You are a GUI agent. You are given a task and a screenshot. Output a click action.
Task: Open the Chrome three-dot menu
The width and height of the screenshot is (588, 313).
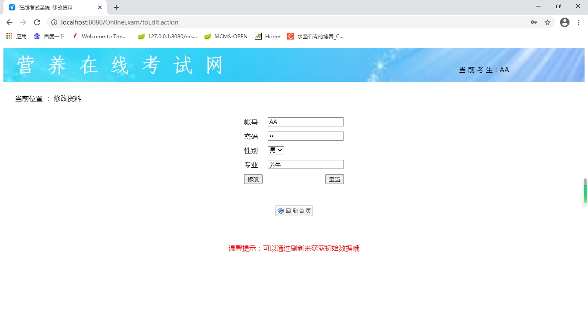point(578,22)
